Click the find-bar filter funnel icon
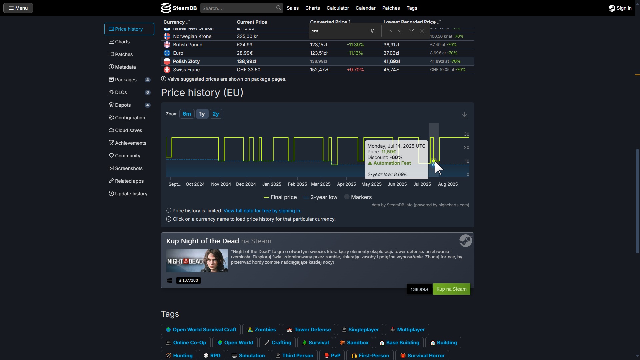 point(411,31)
